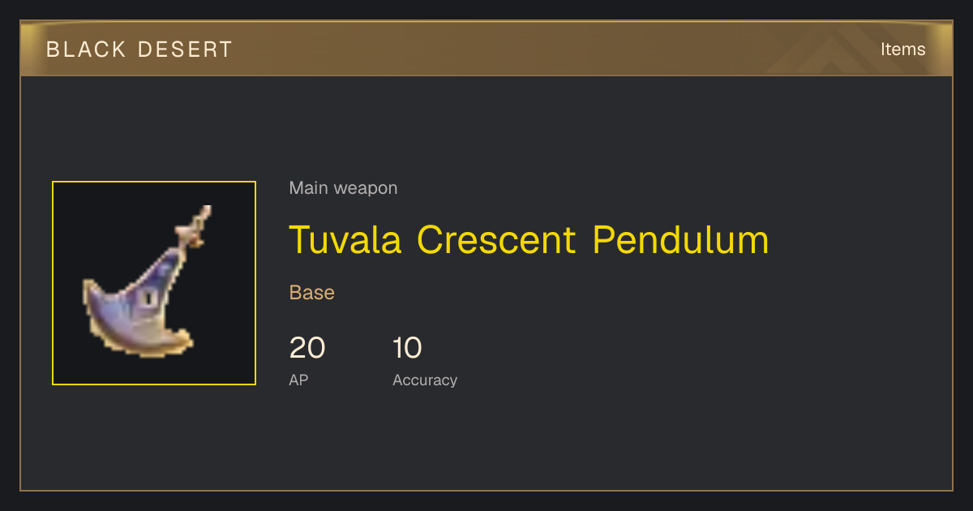Viewport: 973px width, 511px height.
Task: Select the Tuvala Crescent Pendulum item name
Action: [529, 240]
